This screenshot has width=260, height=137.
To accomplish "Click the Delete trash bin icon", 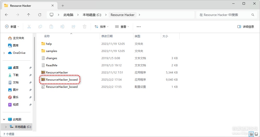I will (84, 27).
